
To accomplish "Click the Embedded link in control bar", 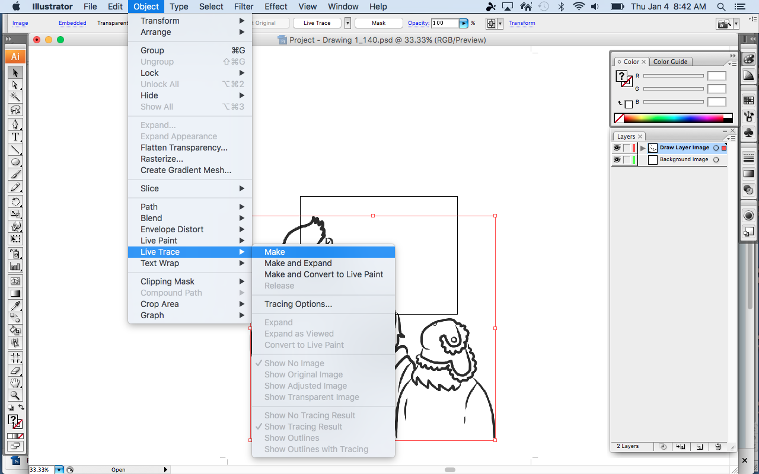I will click(72, 23).
